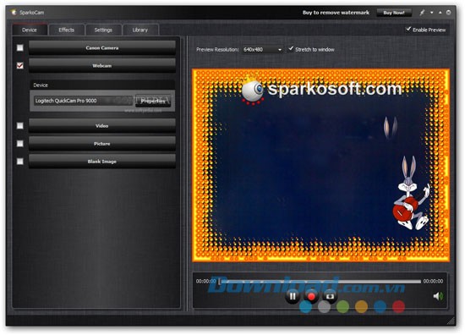Mute the audio via speaker icon

click(438, 296)
